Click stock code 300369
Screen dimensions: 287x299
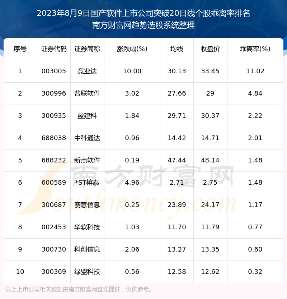54,272
